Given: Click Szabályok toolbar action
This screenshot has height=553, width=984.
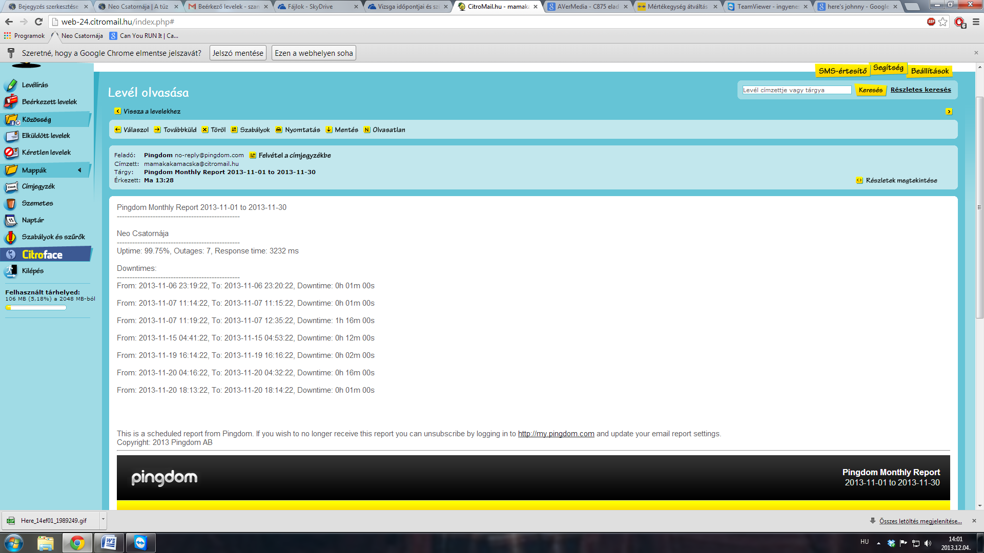Looking at the screenshot, I should point(250,130).
